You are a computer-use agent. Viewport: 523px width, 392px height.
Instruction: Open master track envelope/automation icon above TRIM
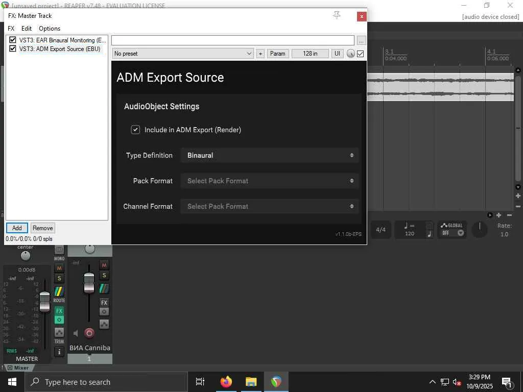pyautogui.click(x=59, y=332)
